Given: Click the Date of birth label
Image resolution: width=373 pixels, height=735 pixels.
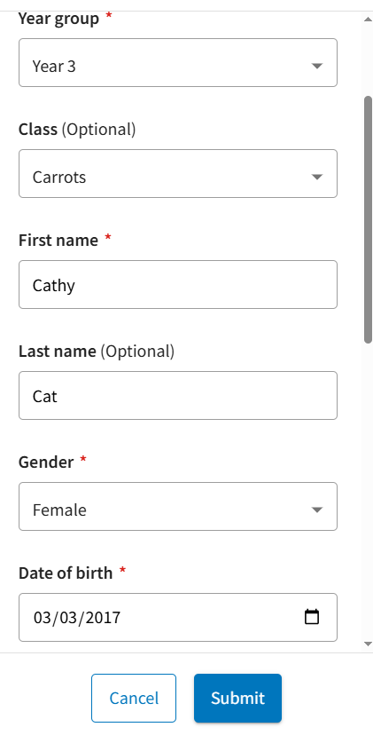Looking at the screenshot, I should (66, 573).
